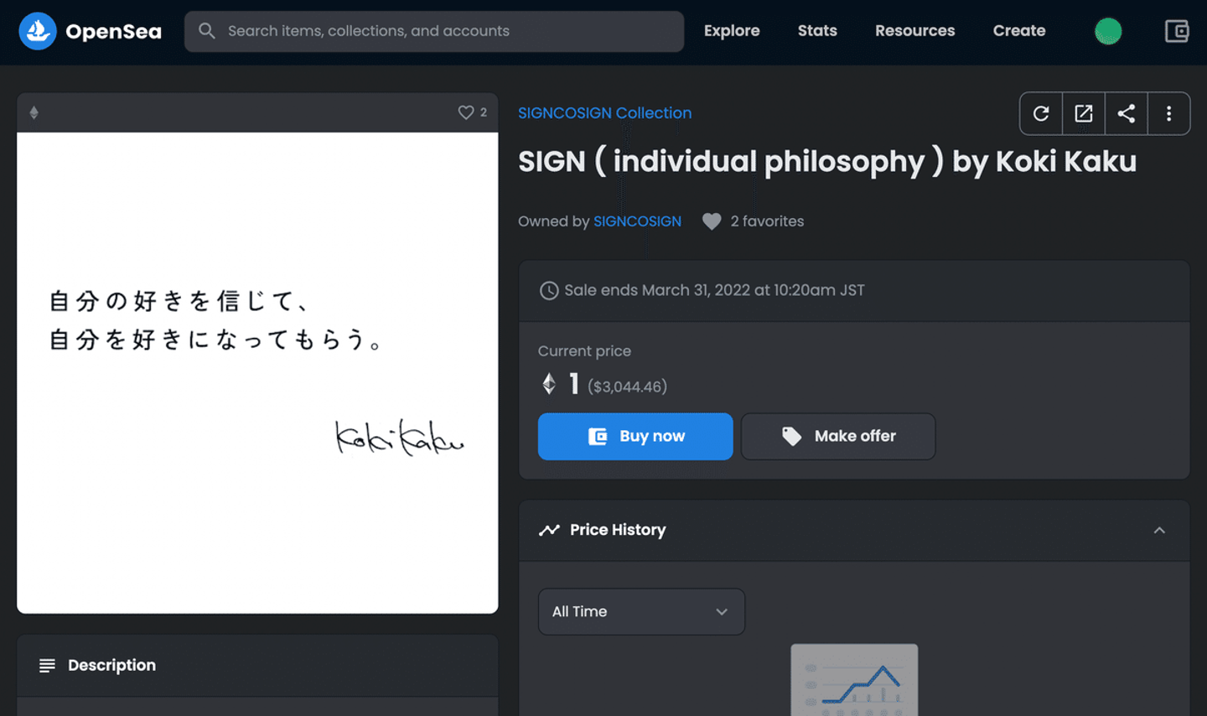Click the ETH symbol beside current price

coord(549,384)
